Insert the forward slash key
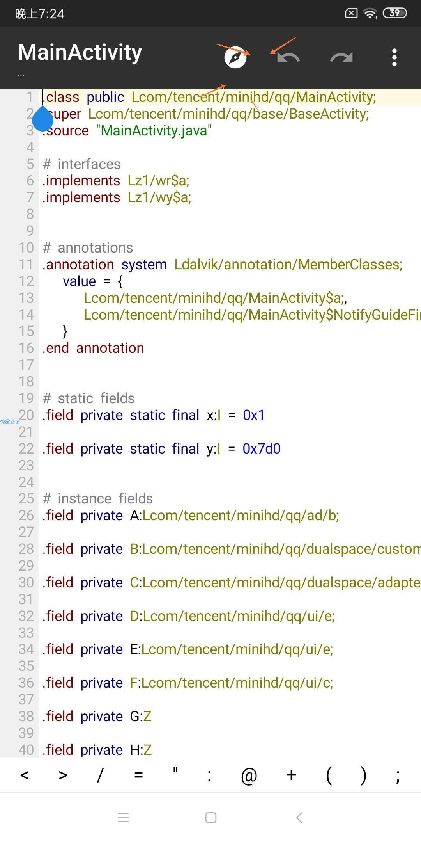421x843 pixels. [100, 775]
